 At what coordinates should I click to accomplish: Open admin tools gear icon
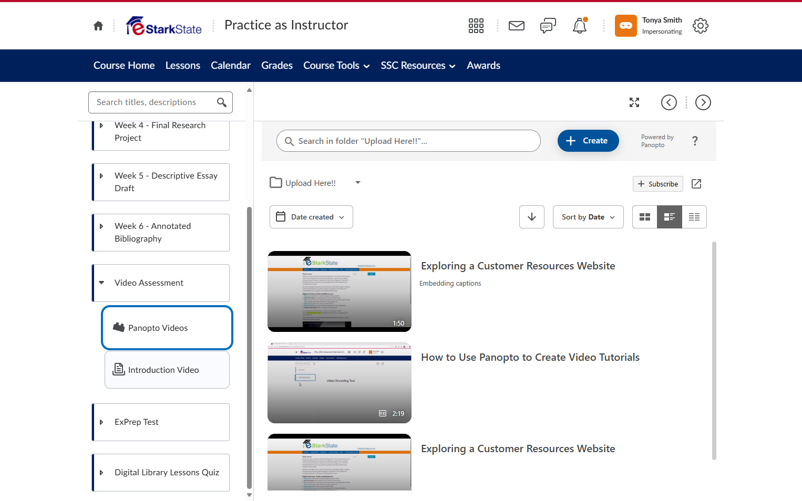701,26
